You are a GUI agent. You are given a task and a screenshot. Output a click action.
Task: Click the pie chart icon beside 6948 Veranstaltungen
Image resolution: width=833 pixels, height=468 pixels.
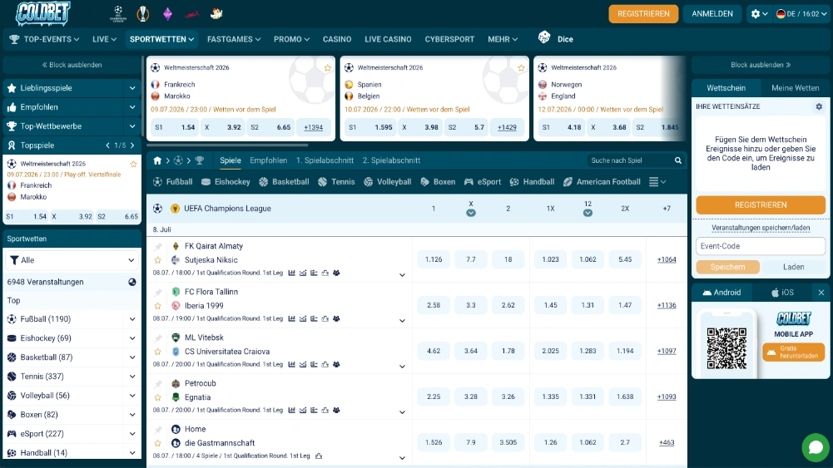[x=132, y=282]
